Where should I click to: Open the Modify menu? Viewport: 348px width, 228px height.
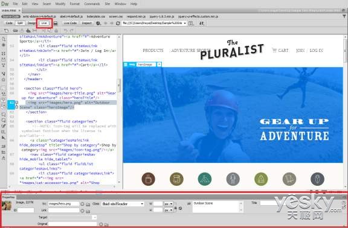[60, 4]
